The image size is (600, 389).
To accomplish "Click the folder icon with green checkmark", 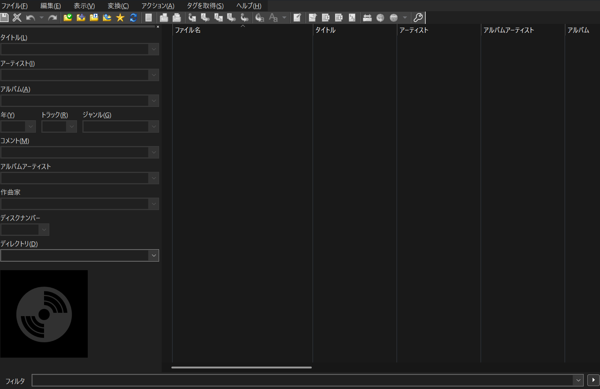I will pos(68,18).
